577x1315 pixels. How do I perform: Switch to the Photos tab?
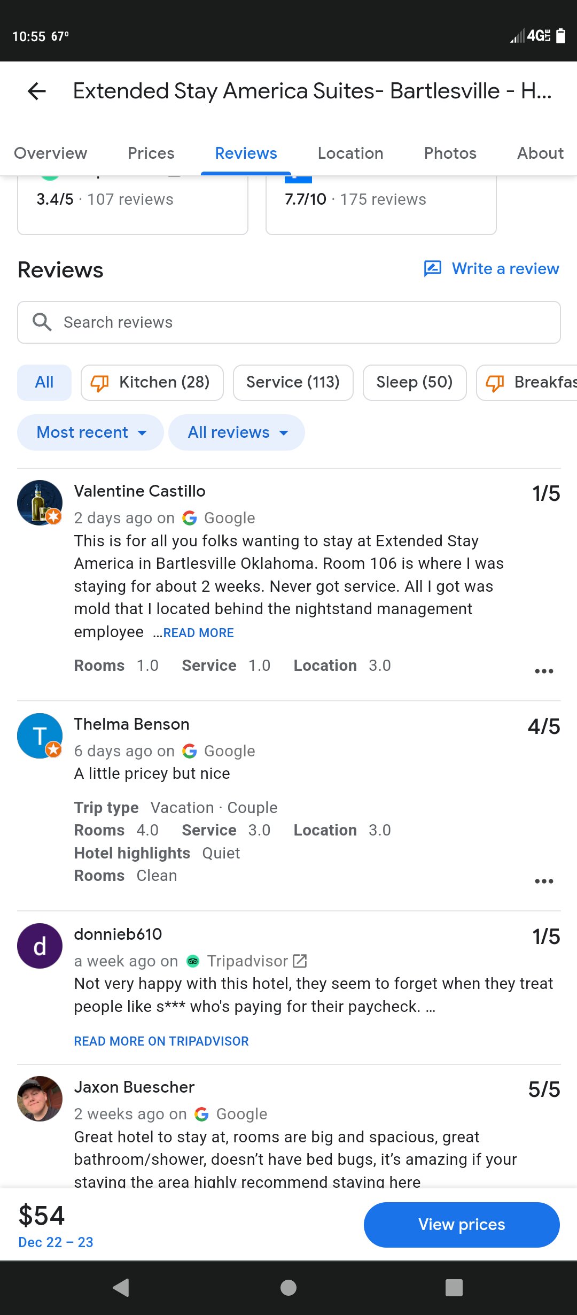[x=450, y=153]
